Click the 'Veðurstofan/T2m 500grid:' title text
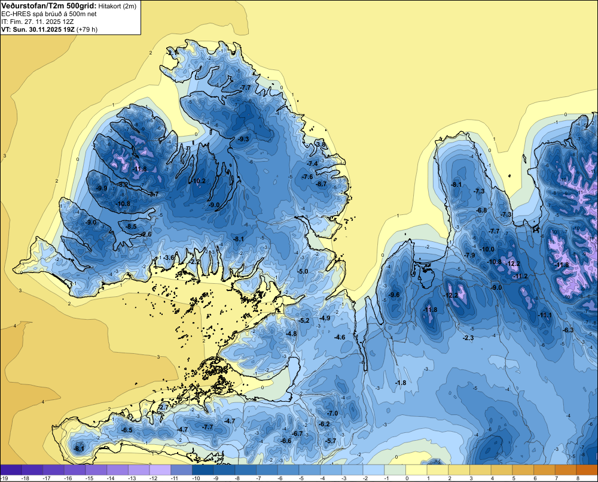598x482 pixels. tap(49, 6)
